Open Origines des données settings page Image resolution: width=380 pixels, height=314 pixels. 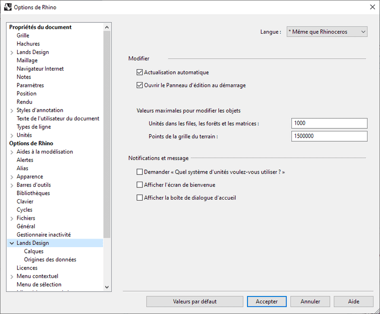tap(50, 259)
